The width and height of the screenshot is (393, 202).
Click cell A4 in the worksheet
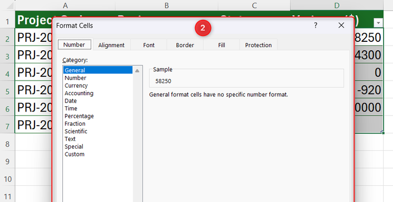click(x=34, y=72)
